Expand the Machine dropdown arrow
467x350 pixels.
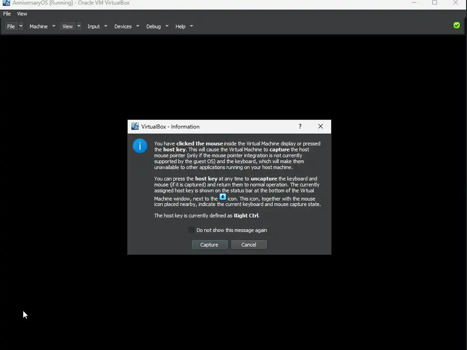coord(54,26)
